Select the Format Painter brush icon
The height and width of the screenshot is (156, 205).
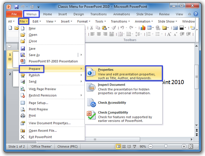coord(114,28)
